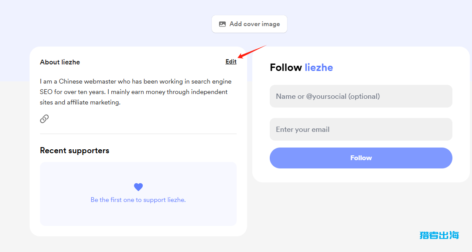This screenshot has width=472, height=252.
Task: Click the red arrow annotation pointing to Edit
Action: (x=252, y=51)
